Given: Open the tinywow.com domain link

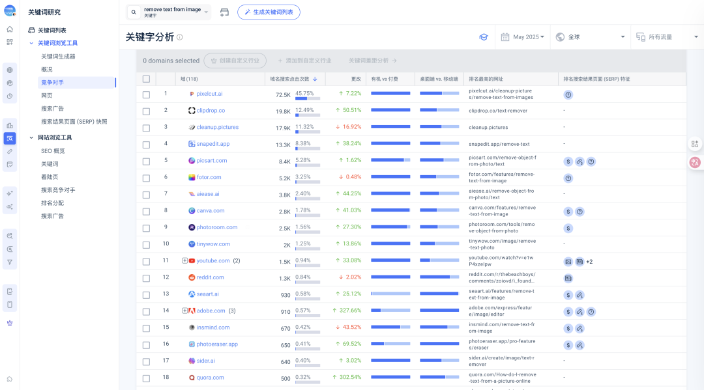Looking at the screenshot, I should coord(213,244).
